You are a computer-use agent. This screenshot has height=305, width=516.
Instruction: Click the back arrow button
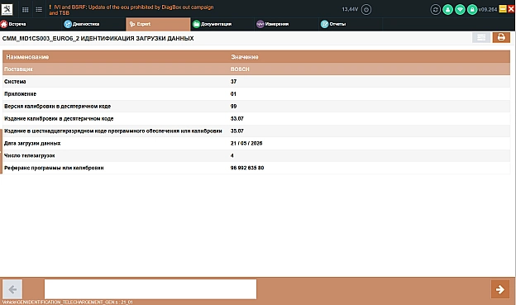click(x=12, y=289)
